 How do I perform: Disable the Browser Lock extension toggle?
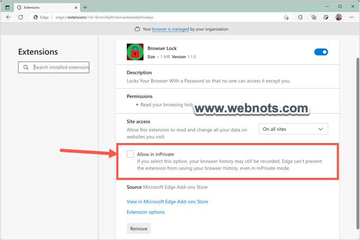321,52
